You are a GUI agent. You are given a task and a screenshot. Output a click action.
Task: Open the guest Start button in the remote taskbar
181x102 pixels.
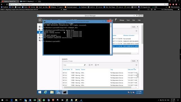pos(40,92)
